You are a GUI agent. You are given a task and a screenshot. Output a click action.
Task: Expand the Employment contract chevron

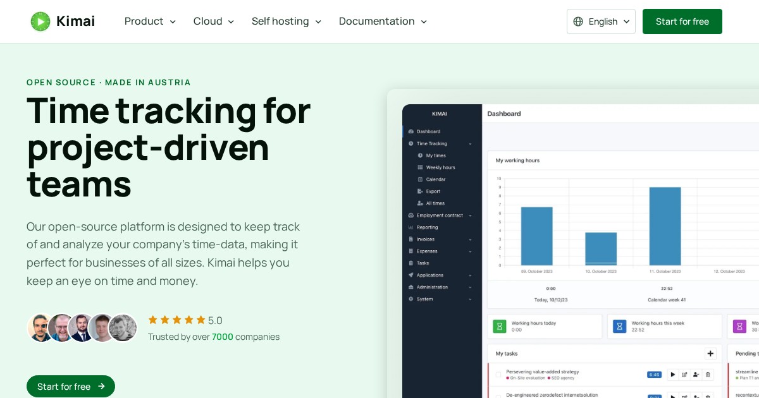(x=470, y=215)
